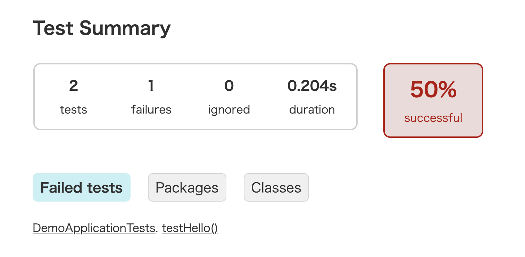This screenshot has height=257, width=525.
Task: Open the DemoApplicationTests class report
Action: 93,228
